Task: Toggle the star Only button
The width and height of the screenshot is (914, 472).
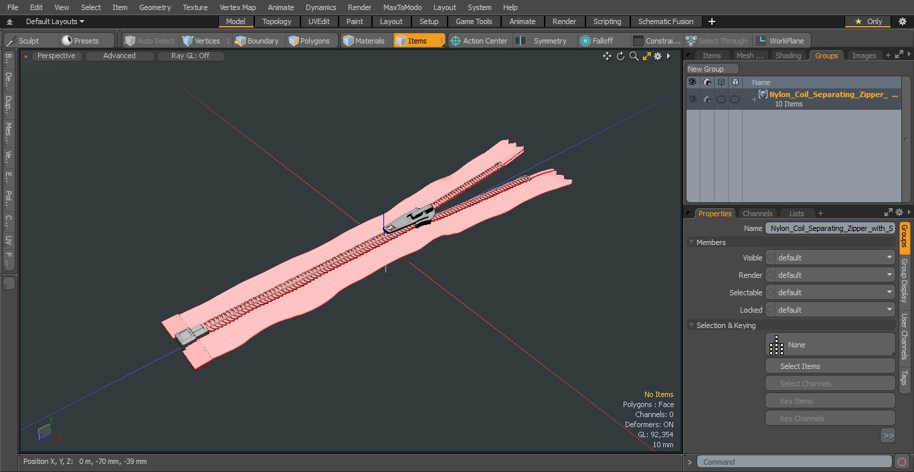Action: [868, 21]
